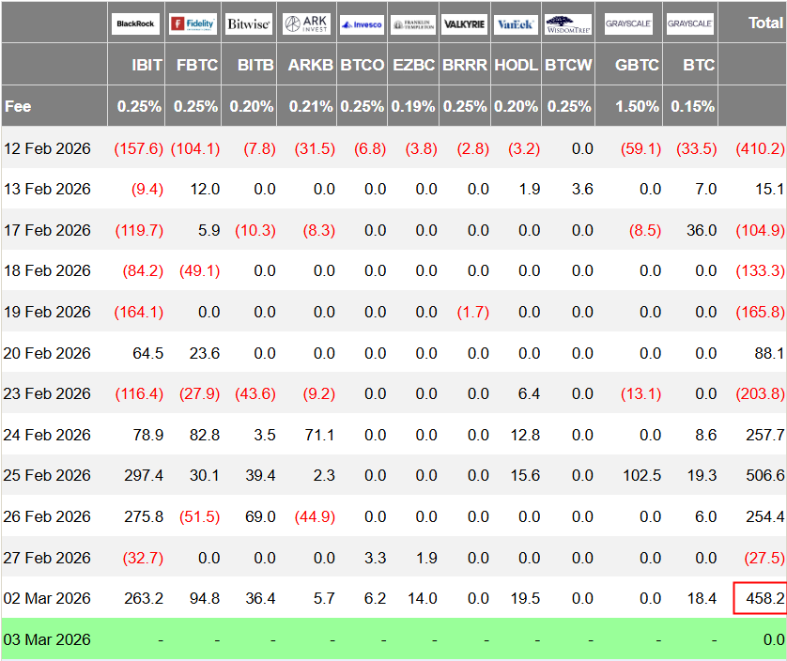Click the Total column header

click(x=765, y=23)
